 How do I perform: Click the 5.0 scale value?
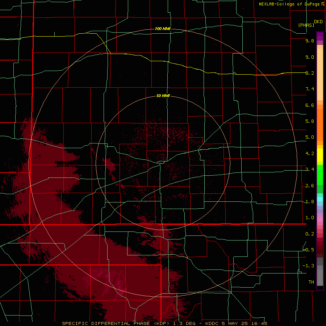pos(310,137)
